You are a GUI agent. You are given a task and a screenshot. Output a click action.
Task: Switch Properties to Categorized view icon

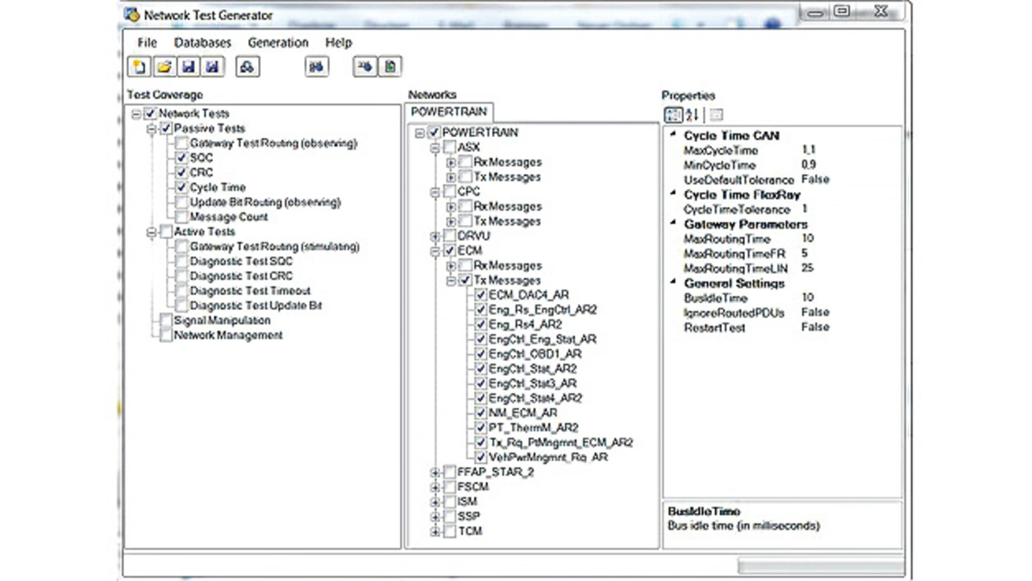672,114
